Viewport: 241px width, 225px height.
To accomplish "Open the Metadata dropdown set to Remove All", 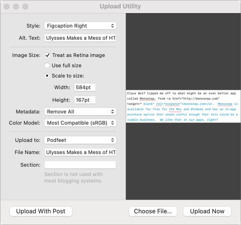I will [80, 112].
